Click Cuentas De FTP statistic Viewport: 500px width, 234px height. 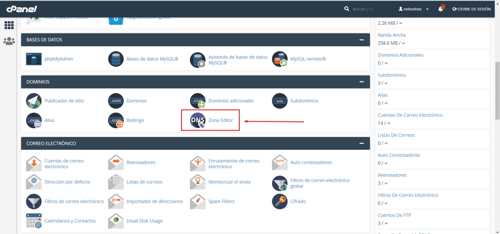pyautogui.click(x=395, y=215)
